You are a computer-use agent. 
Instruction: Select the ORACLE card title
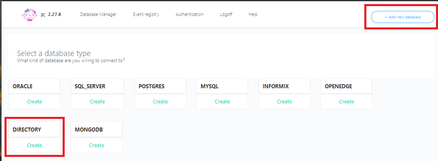tap(23, 86)
